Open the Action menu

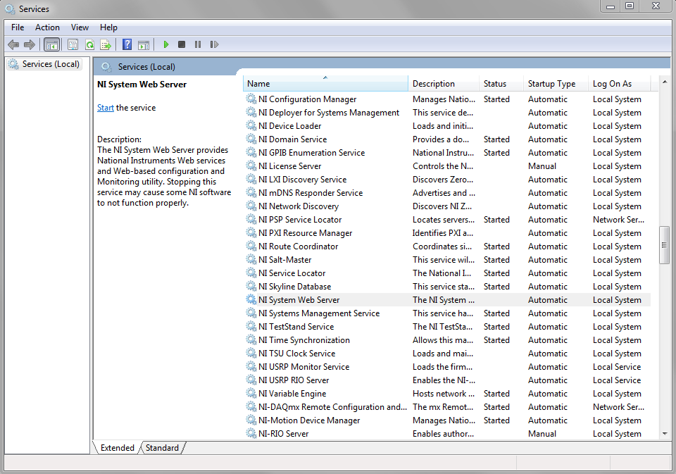(x=47, y=27)
